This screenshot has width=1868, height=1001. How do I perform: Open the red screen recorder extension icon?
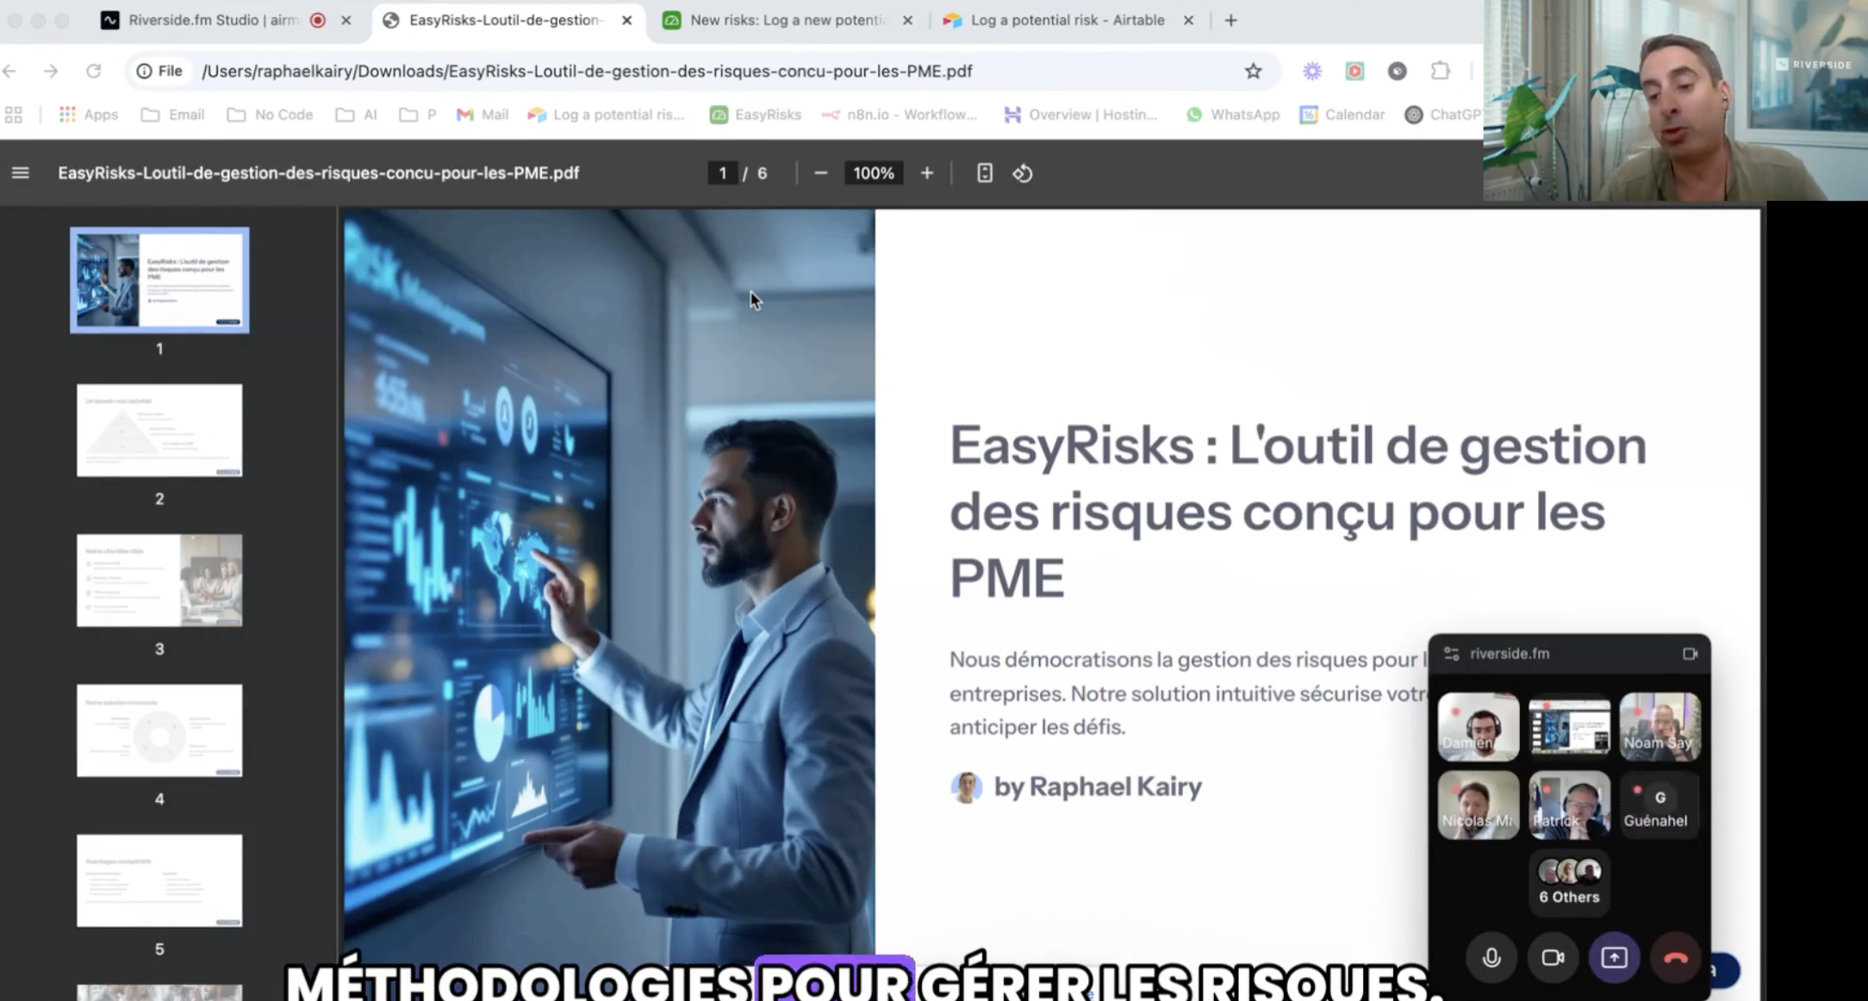[x=1354, y=71]
